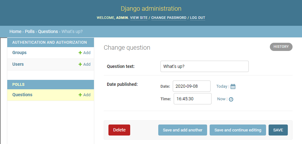Click the Delete button
Viewport: 302px width, 144px height.
119,130
